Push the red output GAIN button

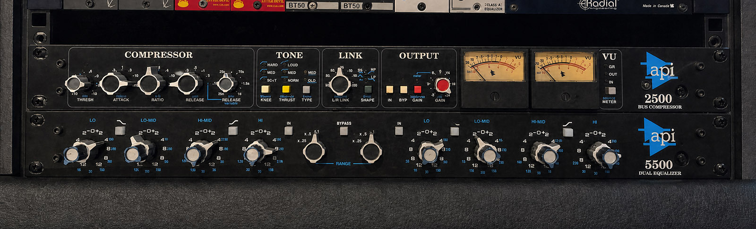click(x=418, y=89)
